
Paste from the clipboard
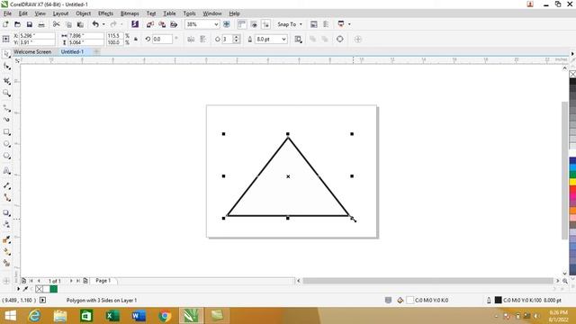80,24
